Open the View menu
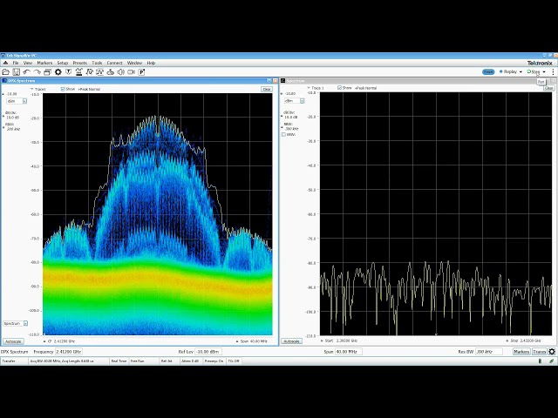The height and width of the screenshot is (418, 558). (28, 63)
